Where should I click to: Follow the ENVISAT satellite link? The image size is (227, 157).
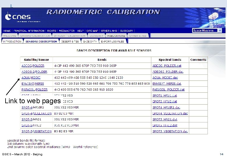28,83
